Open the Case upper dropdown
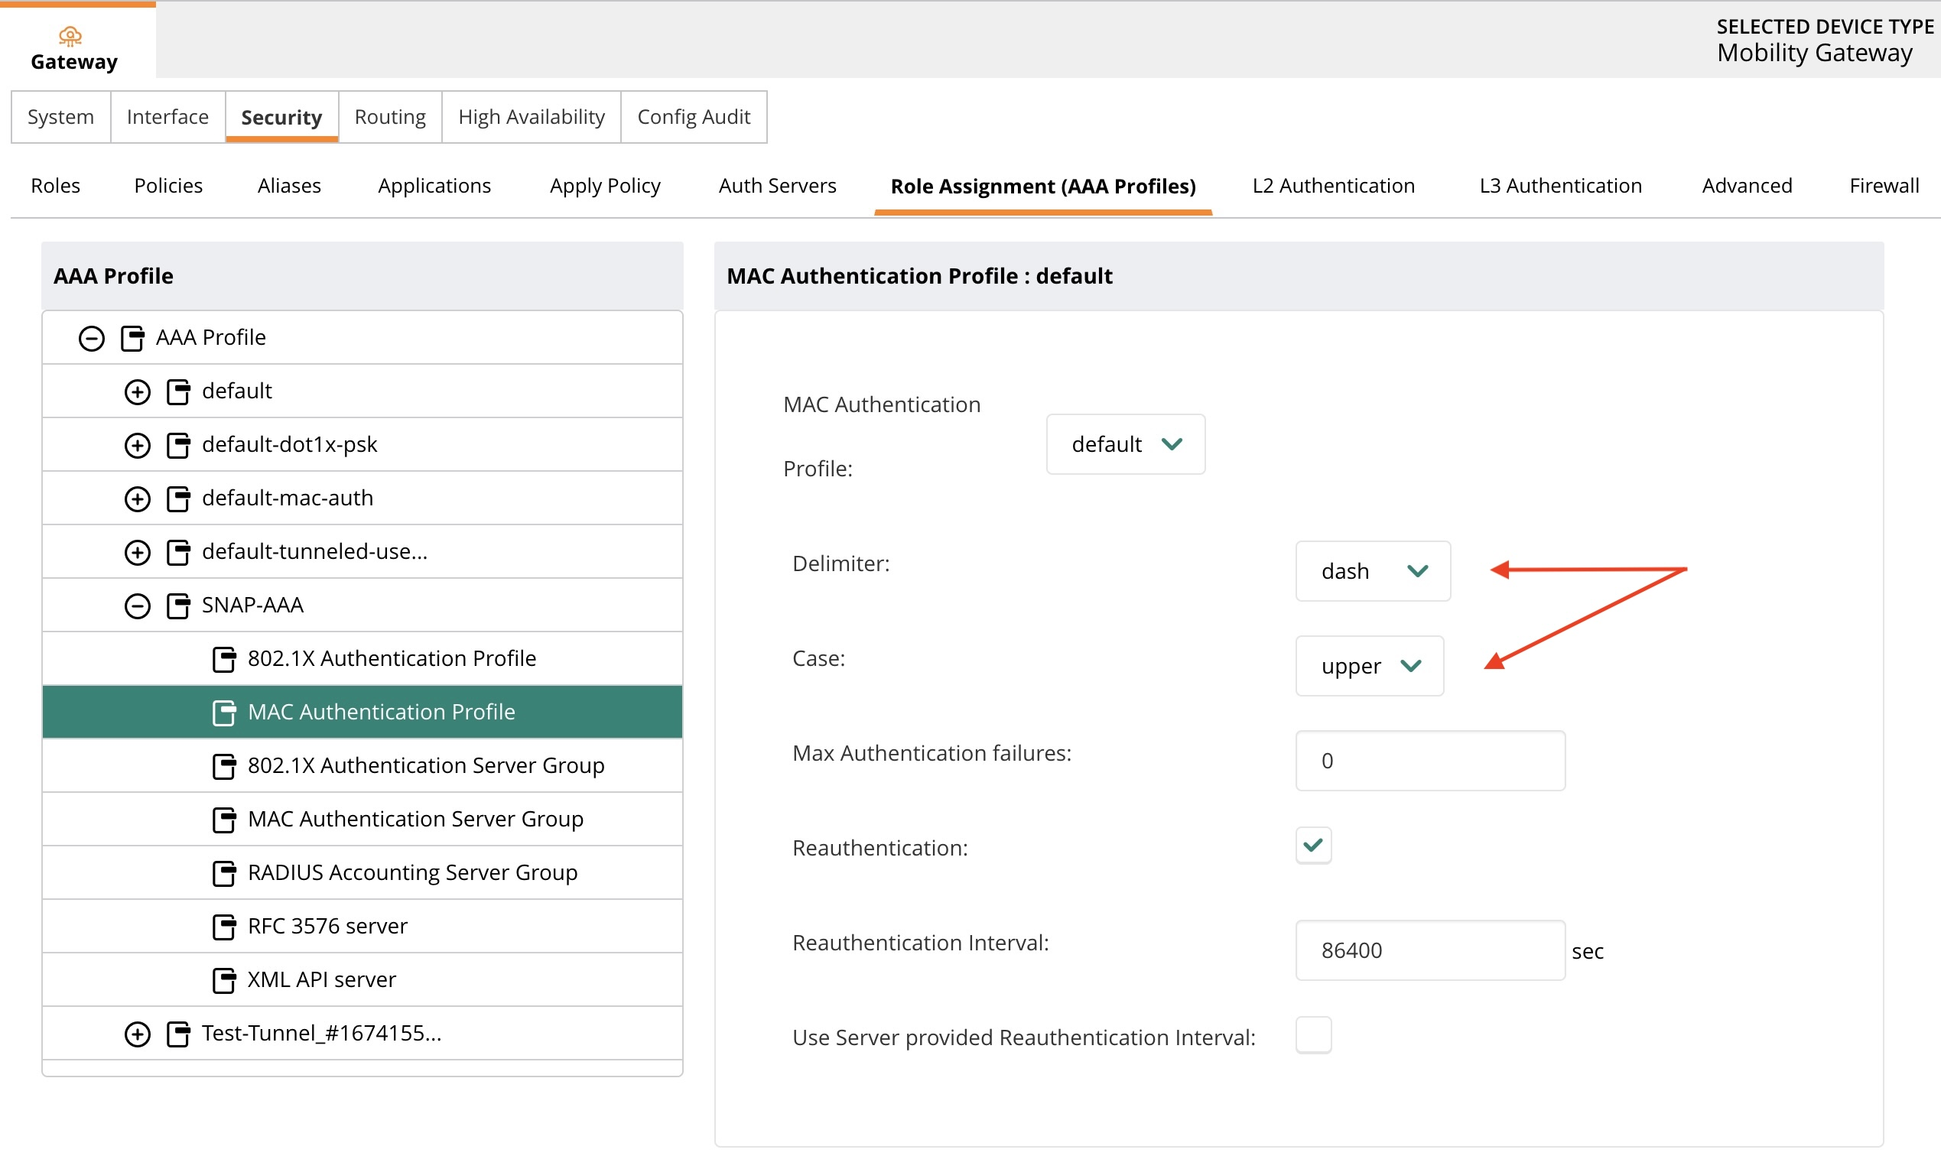The width and height of the screenshot is (1941, 1156). coord(1369,666)
